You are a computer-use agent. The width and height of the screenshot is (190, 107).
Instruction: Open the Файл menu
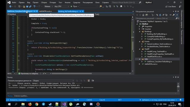14,2
